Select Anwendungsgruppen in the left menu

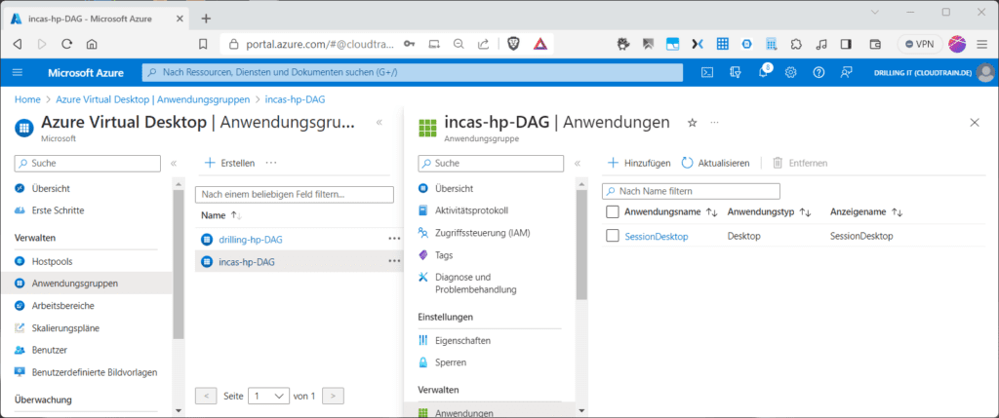click(x=86, y=284)
